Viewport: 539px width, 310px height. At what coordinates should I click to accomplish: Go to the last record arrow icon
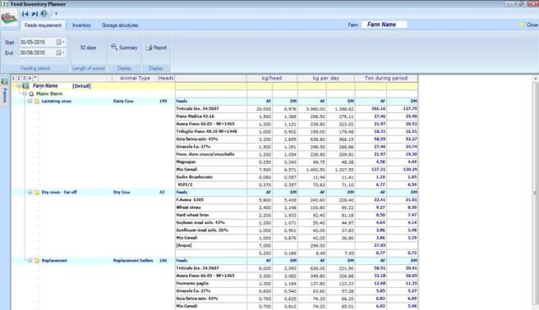(x=35, y=14)
